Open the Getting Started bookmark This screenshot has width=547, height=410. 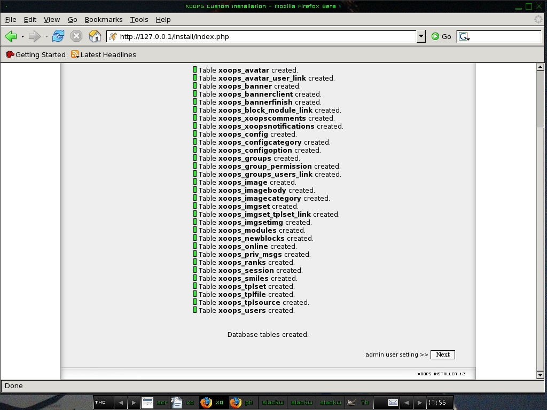point(35,54)
